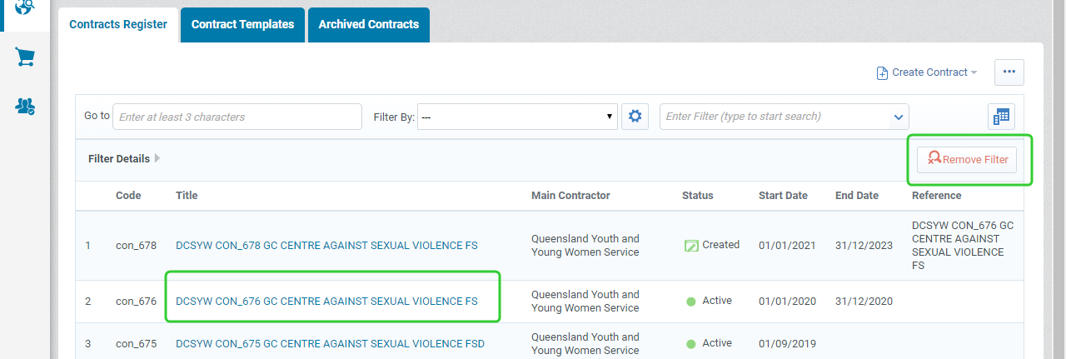Expand the Filter Details section
The width and height of the screenshot is (1066, 359).
pos(157,158)
